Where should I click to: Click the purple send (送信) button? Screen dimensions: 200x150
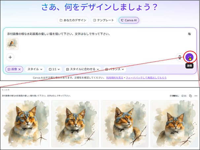189,57
